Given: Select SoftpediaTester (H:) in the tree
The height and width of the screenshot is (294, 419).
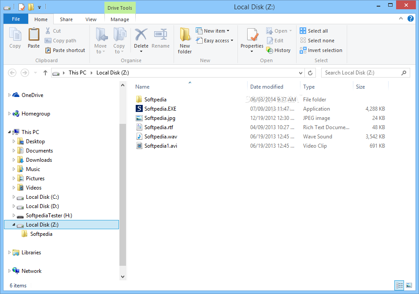Looking at the screenshot, I should click(x=49, y=216).
